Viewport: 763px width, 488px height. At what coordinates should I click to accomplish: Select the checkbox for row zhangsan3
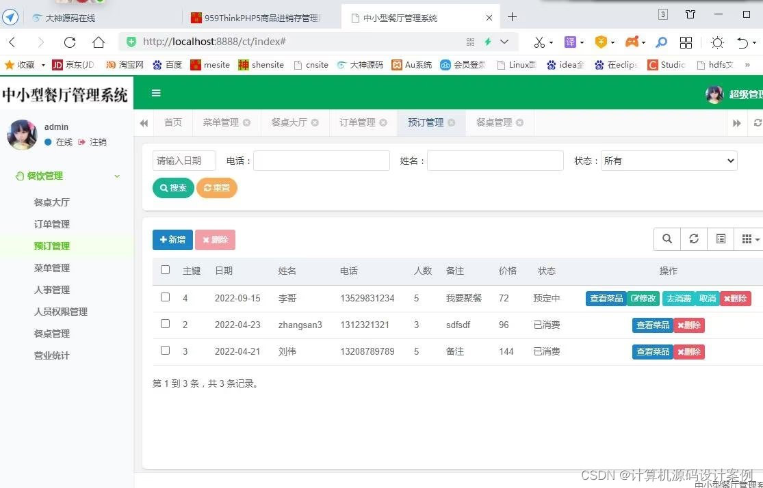coord(166,324)
